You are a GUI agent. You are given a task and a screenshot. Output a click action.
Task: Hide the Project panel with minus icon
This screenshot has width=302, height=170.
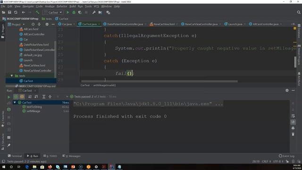coord(53,24)
